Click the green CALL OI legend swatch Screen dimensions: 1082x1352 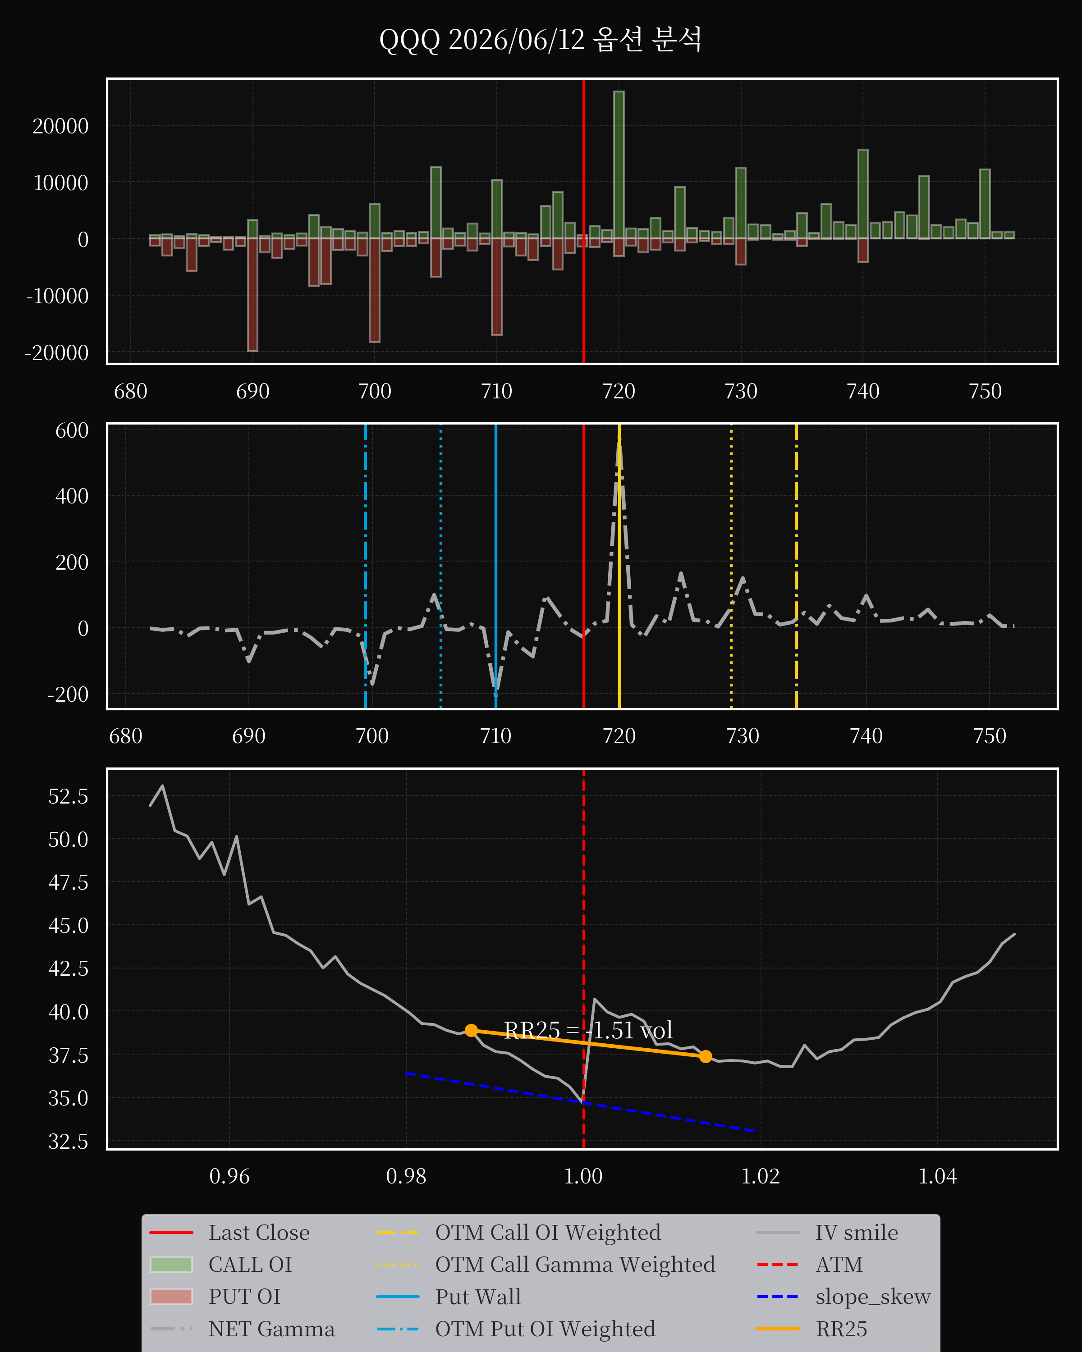coord(171,1264)
